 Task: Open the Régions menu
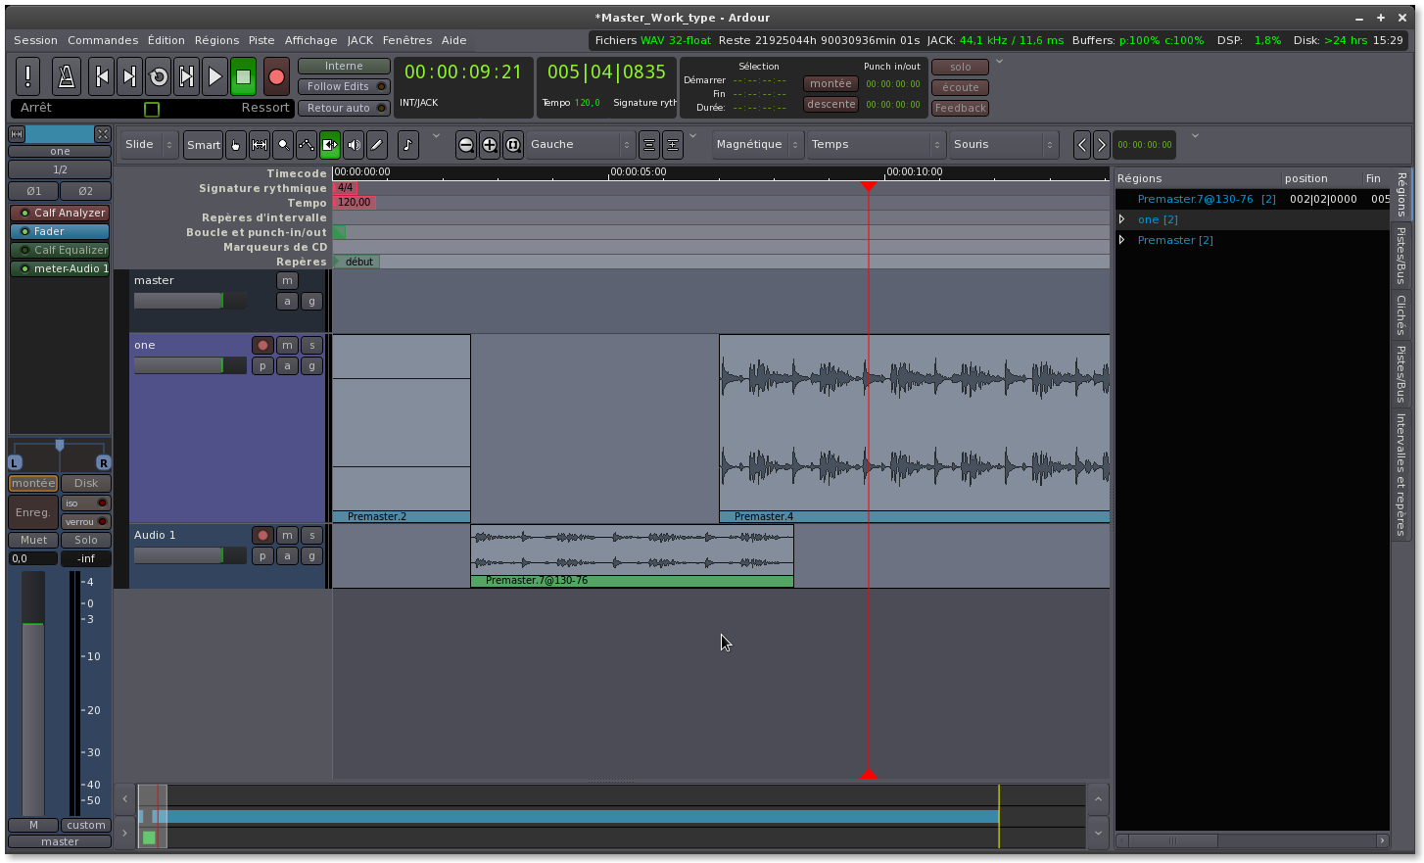pos(216,40)
